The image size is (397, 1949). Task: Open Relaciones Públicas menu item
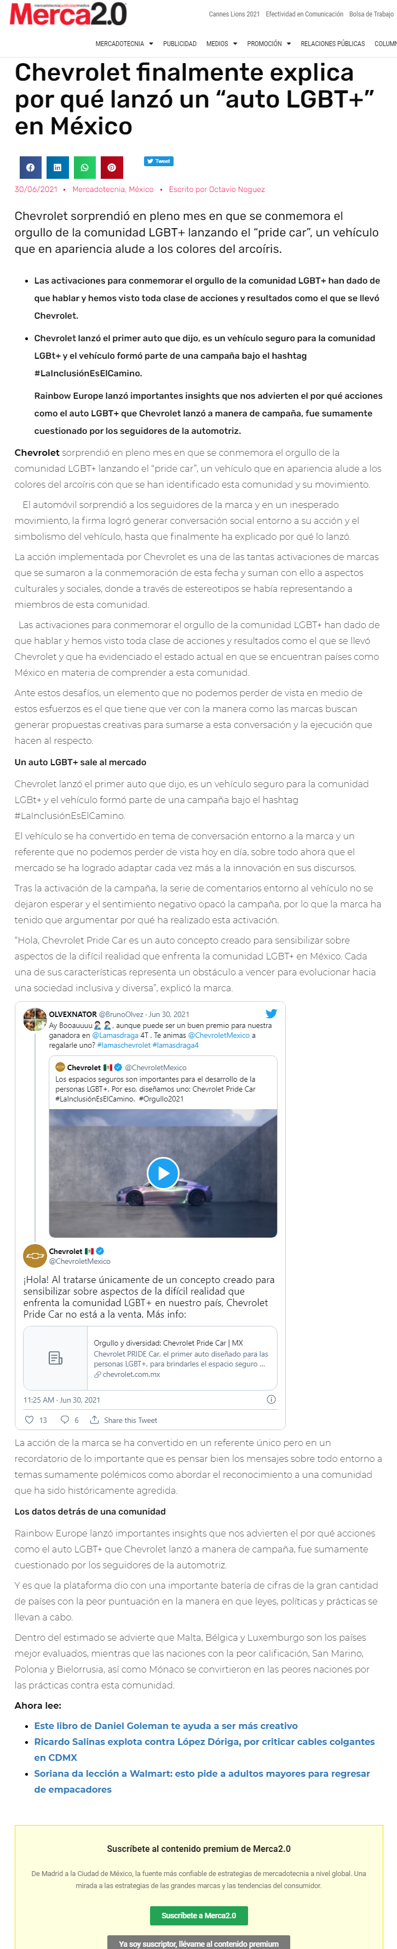[333, 44]
